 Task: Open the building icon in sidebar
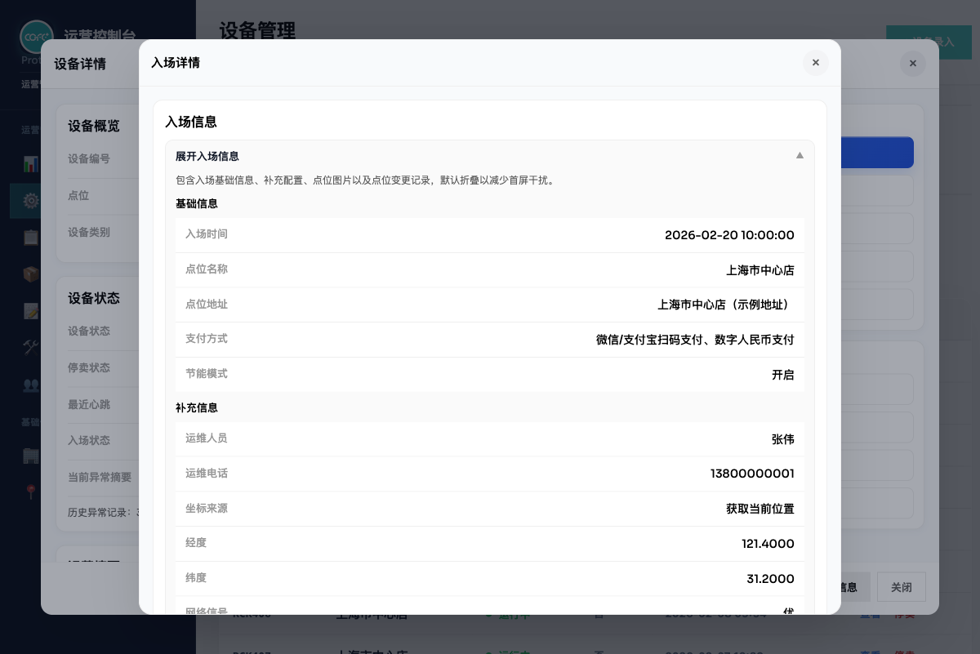[x=31, y=455]
